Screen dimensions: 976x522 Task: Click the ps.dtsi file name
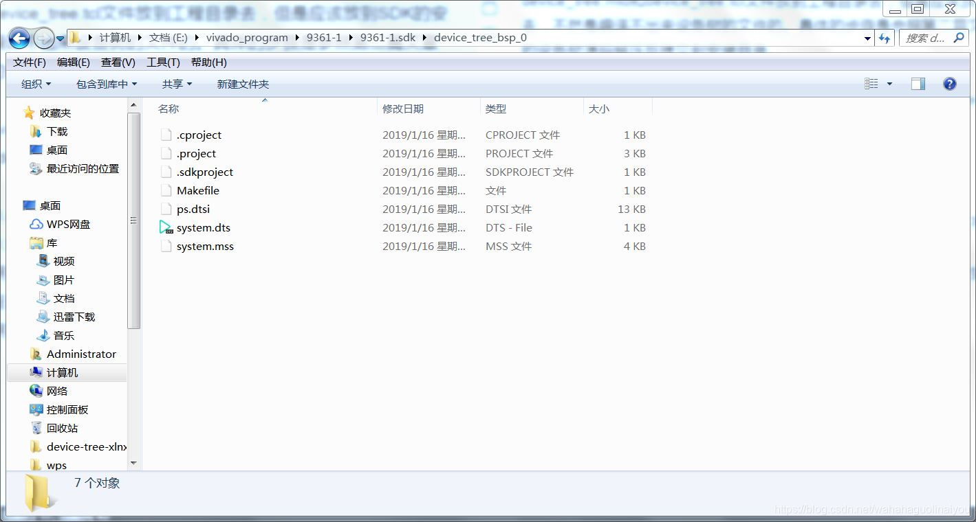[x=193, y=209]
